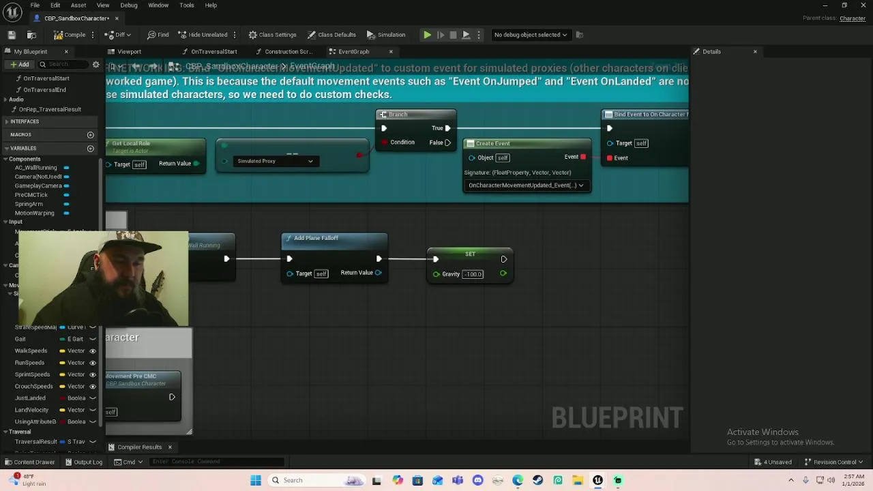Toggle JustLanded closed-eye visibility icon
Viewport: 873px width, 491px height.
[x=93, y=398]
